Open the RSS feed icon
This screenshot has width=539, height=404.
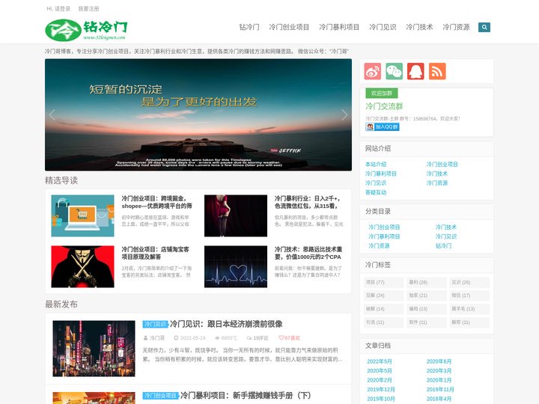point(437,71)
